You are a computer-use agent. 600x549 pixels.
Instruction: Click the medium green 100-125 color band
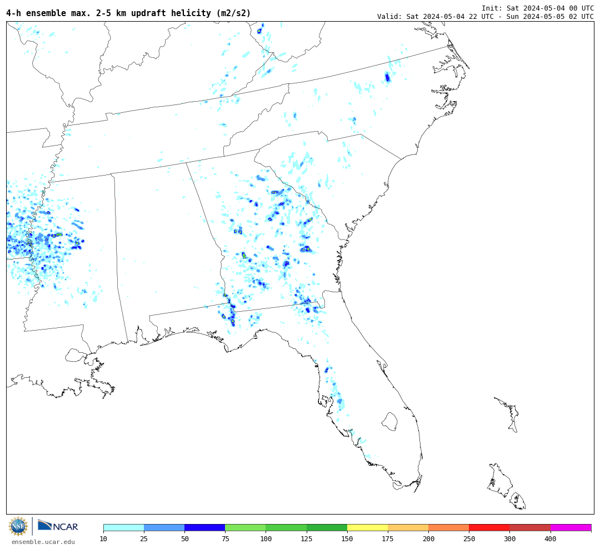(x=286, y=527)
